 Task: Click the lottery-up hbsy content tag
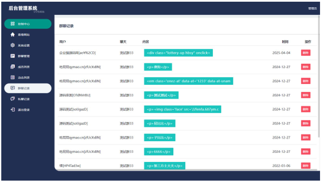coord(178,53)
